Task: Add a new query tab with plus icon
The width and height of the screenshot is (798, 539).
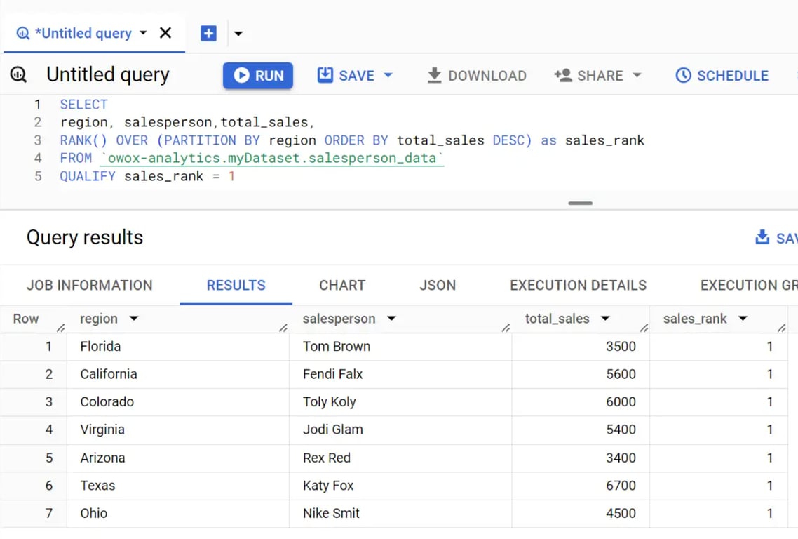Action: [x=209, y=34]
